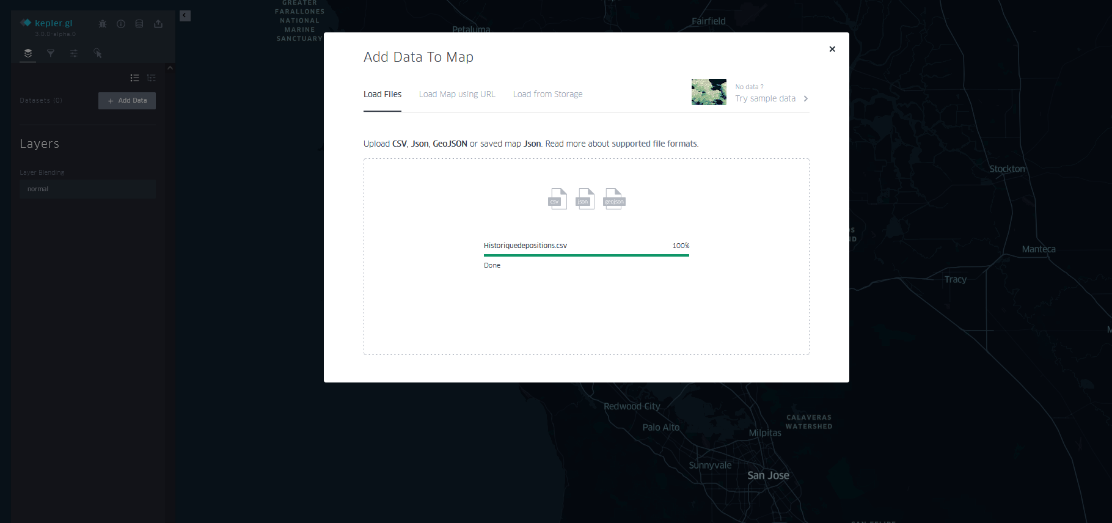Image resolution: width=1112 pixels, height=523 pixels.
Task: Select the Load from Storage tab
Action: (x=548, y=94)
